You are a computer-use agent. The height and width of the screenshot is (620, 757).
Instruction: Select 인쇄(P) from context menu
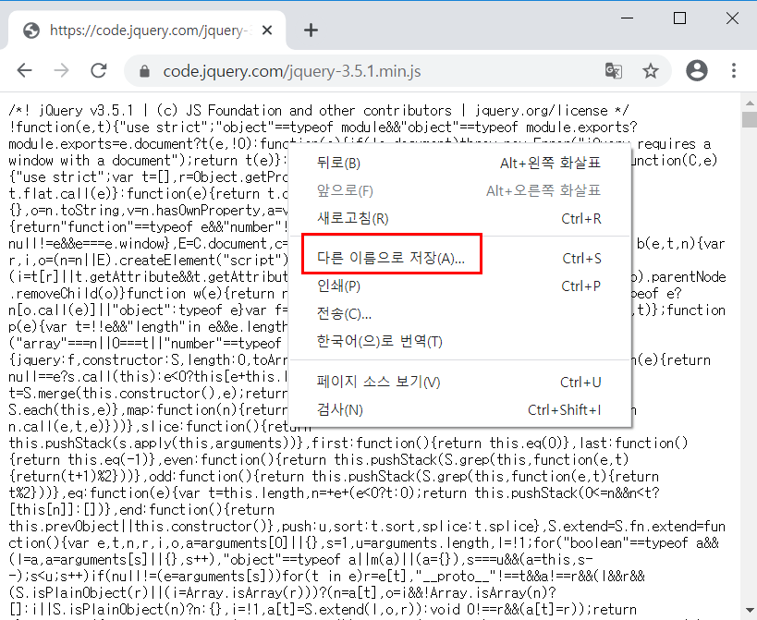coord(459,286)
